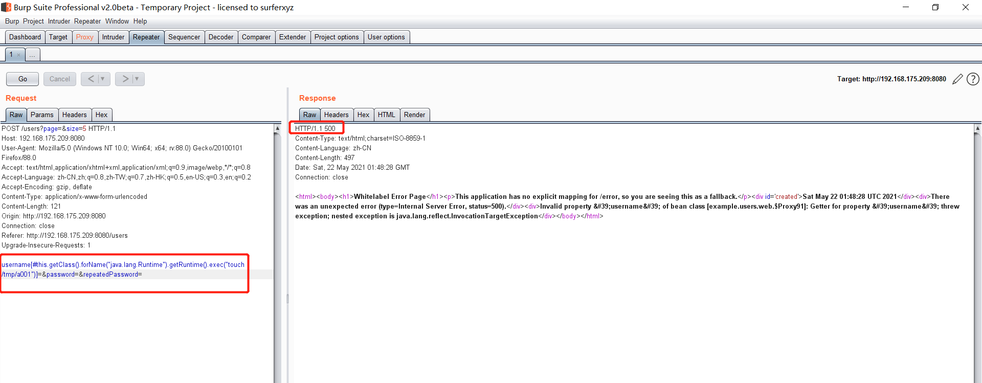Switch to the Extender tab
The width and height of the screenshot is (982, 383).
click(x=293, y=37)
